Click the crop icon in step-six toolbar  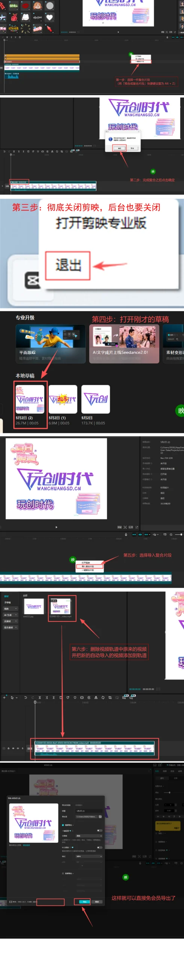[110, 698]
